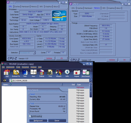Click the Extract To toolbar icon
The height and width of the screenshot is (123, 131).
click(x=16, y=73)
